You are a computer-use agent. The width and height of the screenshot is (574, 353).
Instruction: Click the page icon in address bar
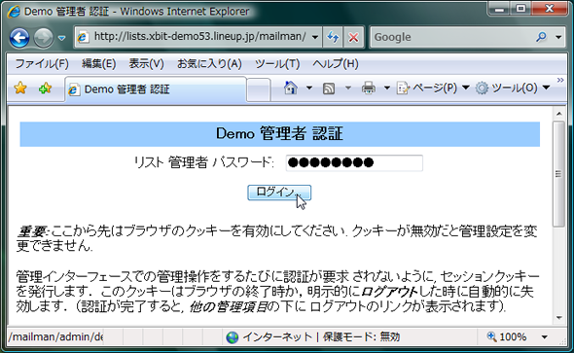pos(83,37)
